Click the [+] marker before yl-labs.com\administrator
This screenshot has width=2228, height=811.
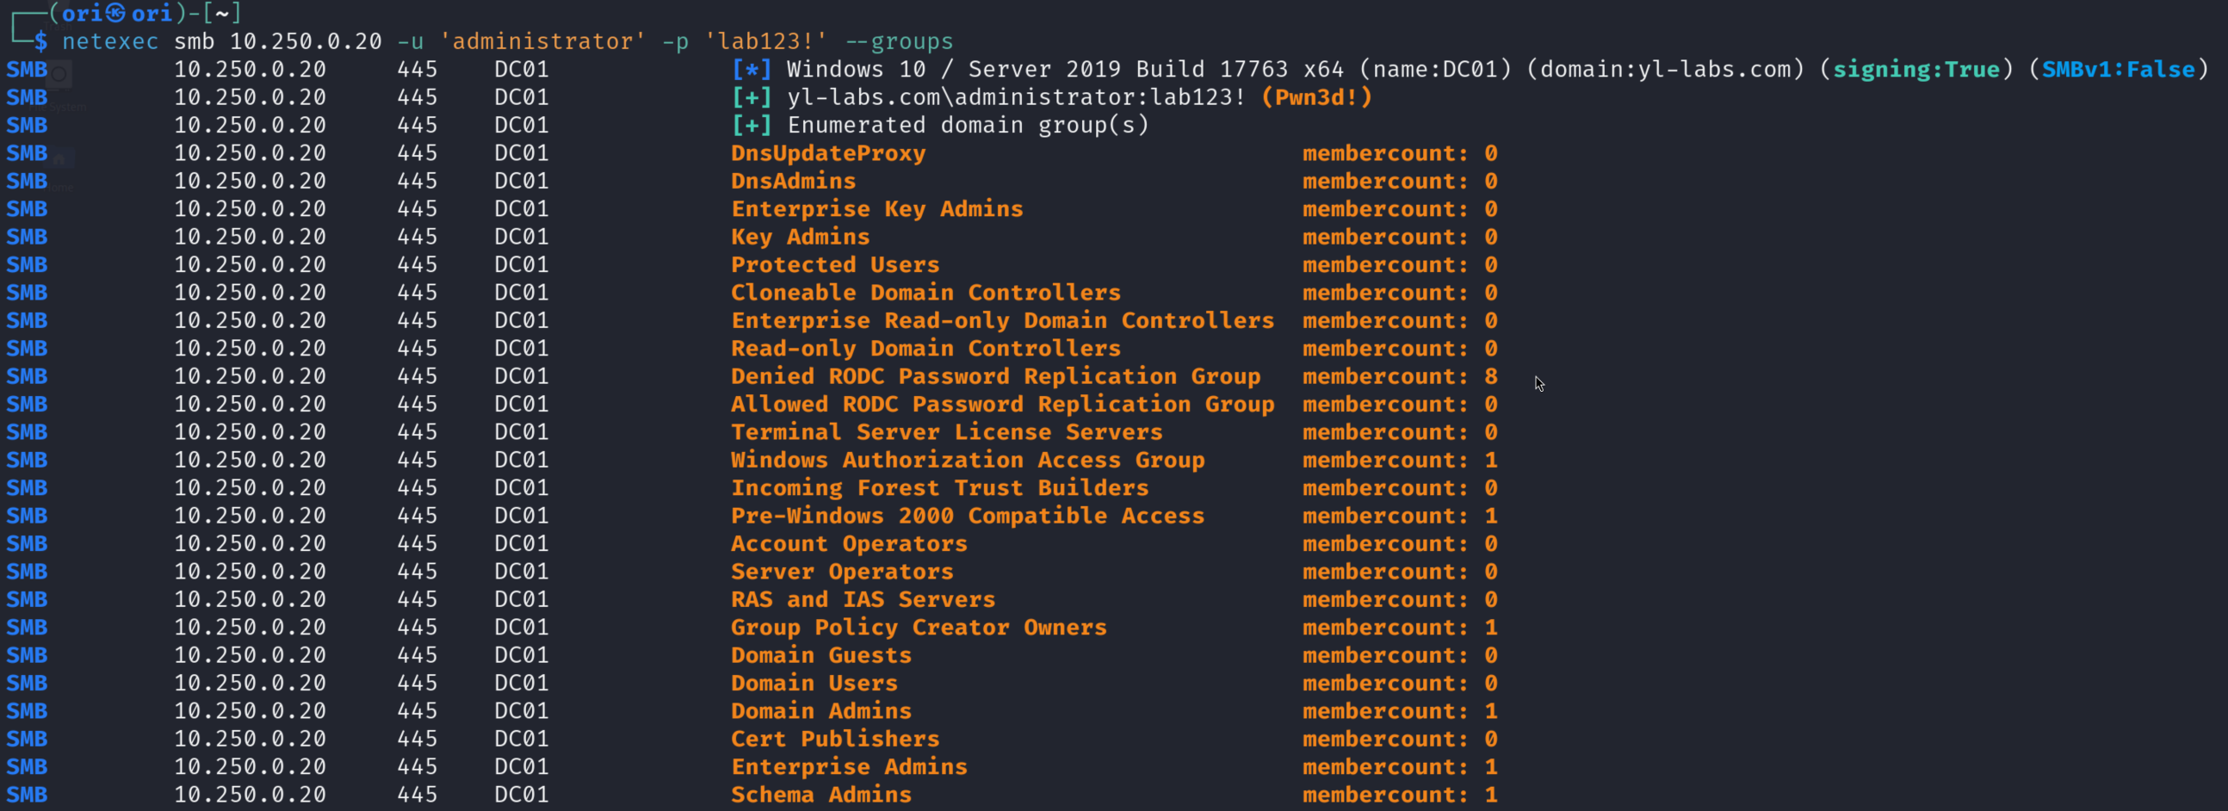[x=751, y=96]
